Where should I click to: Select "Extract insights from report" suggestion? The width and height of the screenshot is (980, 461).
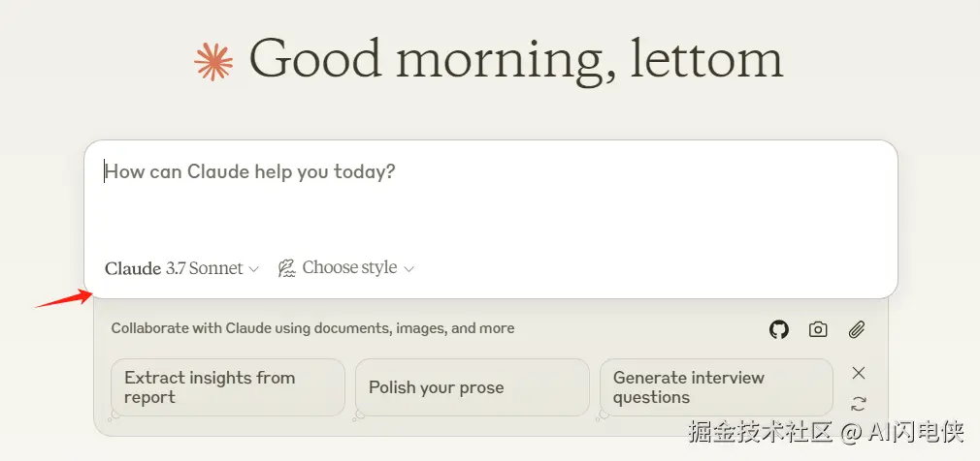228,387
